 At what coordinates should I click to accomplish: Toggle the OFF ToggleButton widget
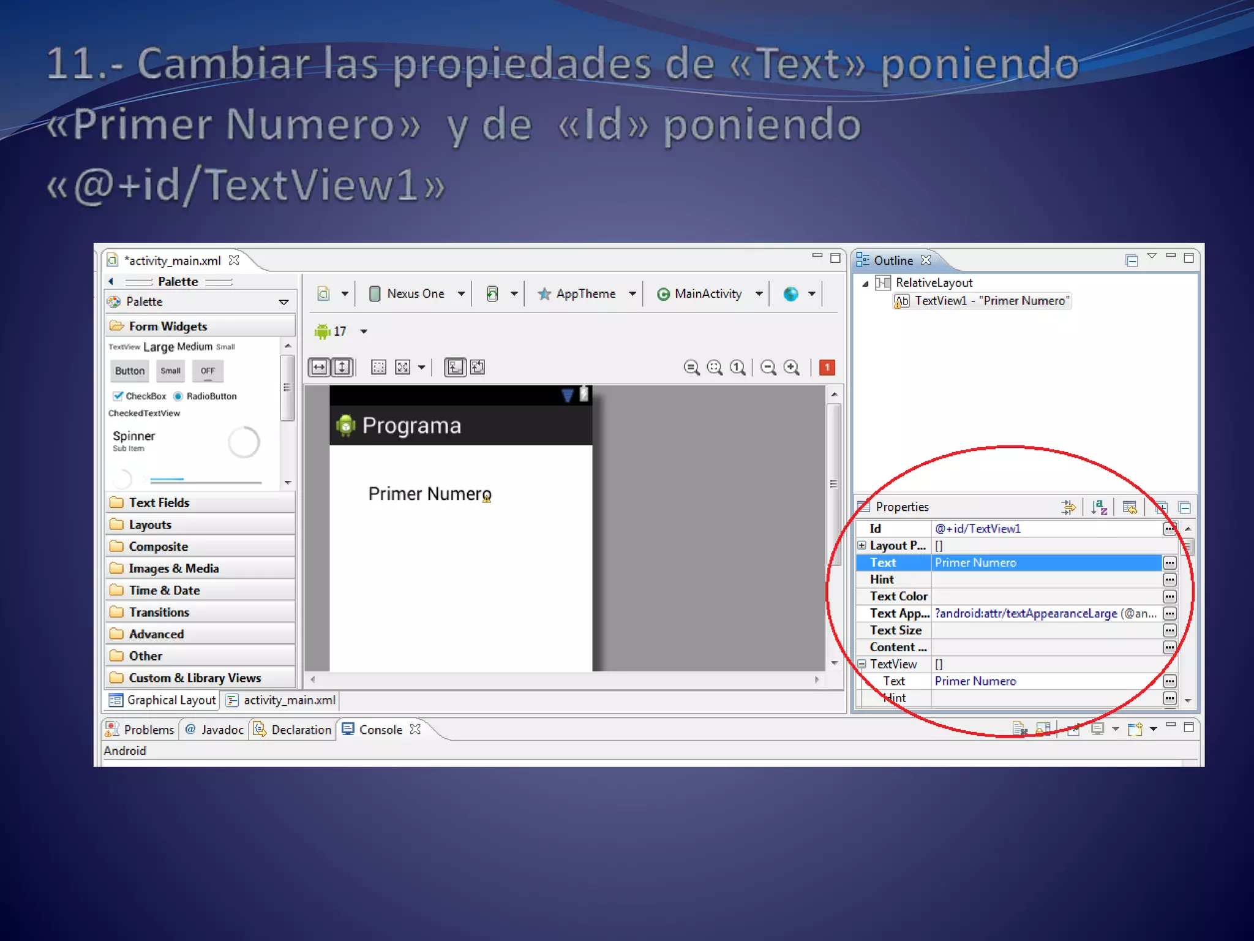click(x=208, y=371)
